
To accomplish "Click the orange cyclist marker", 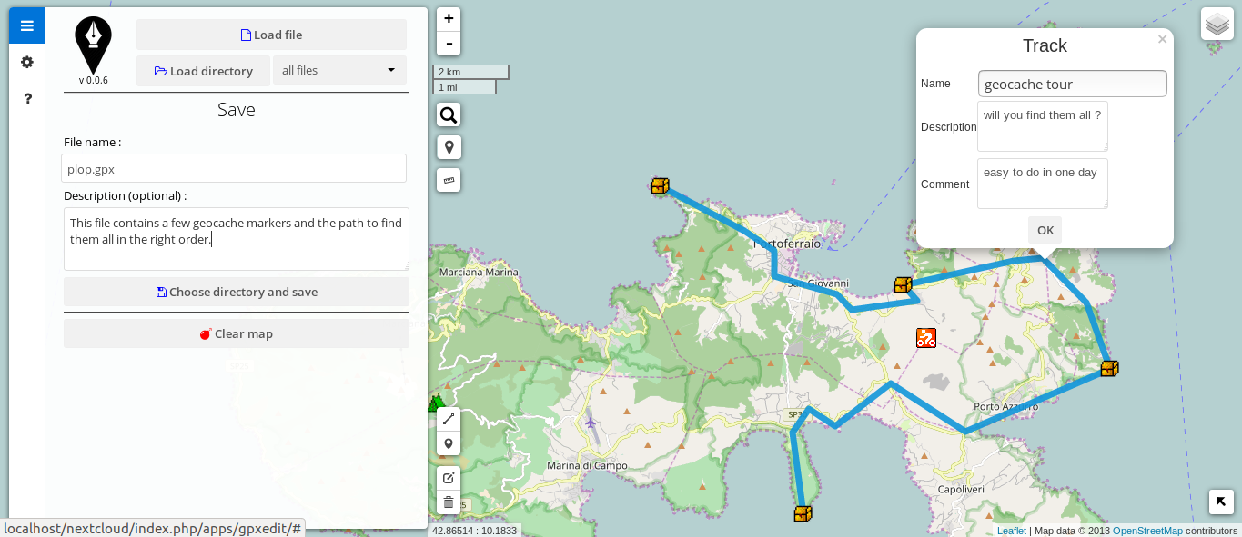I will [926, 338].
